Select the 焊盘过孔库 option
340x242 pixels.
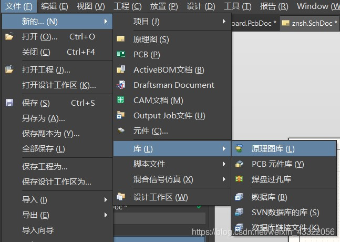(x=284, y=179)
